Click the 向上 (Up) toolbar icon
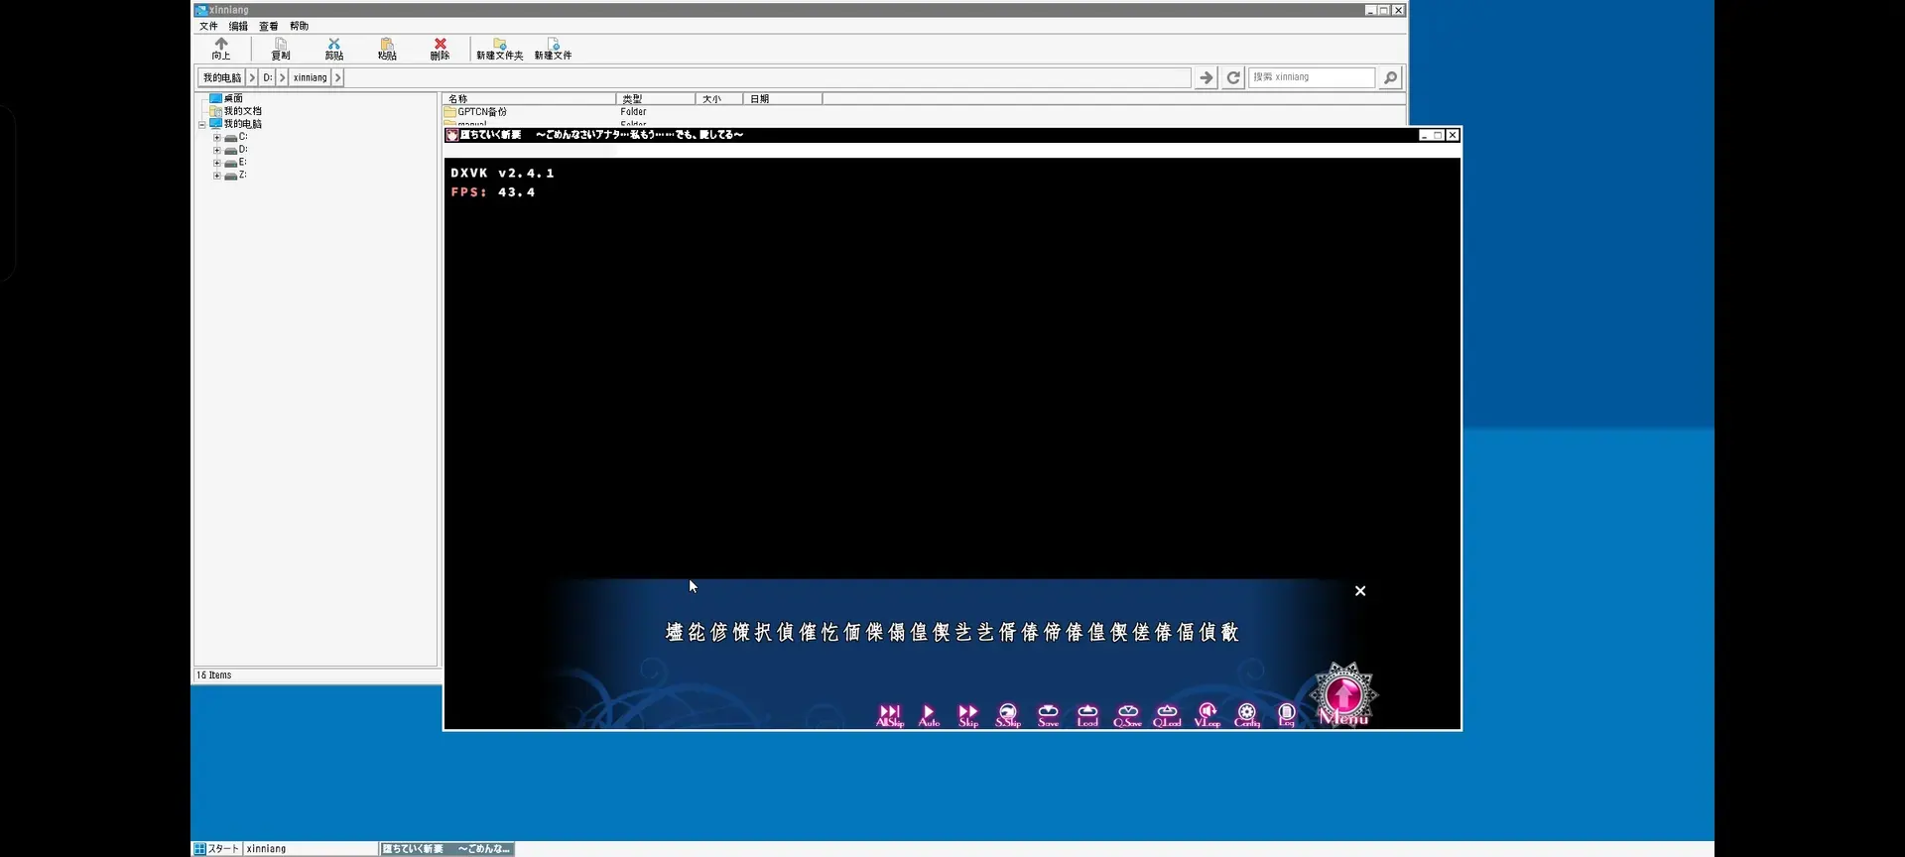The width and height of the screenshot is (1905, 857). [221, 49]
